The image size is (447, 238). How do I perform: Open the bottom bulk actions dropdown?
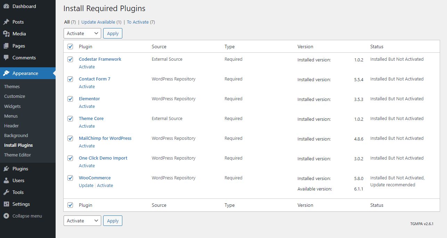click(x=82, y=221)
